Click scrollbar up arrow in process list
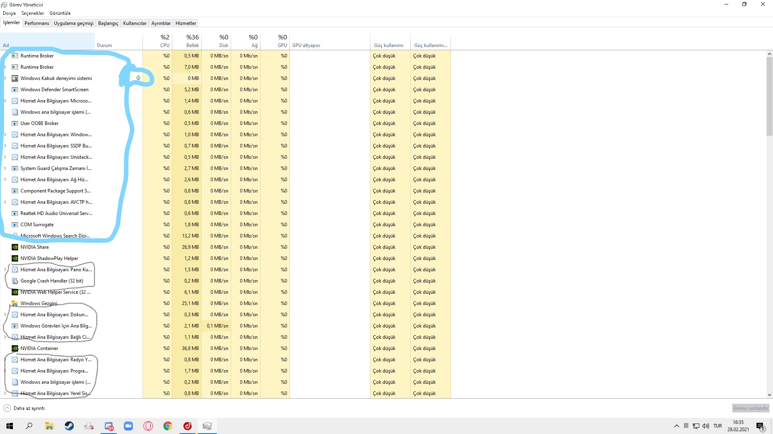This screenshot has height=434, width=773. [769, 54]
